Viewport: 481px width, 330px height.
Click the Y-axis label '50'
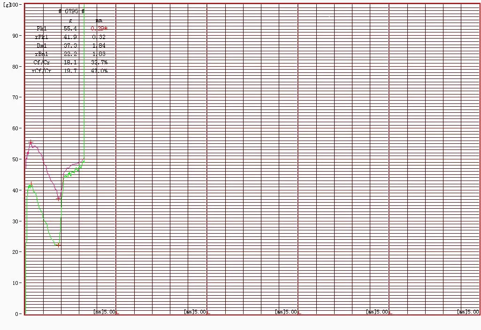(15, 159)
